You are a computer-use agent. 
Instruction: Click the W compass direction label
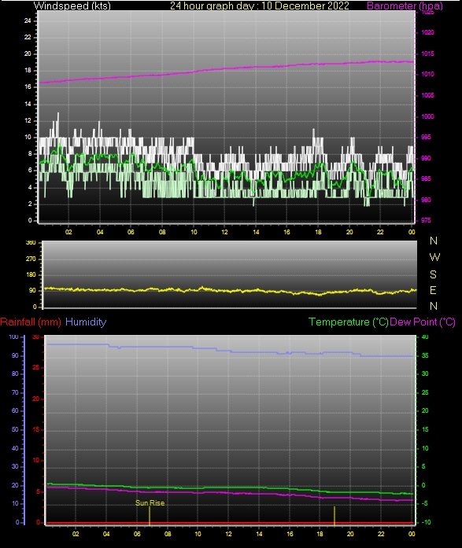coord(434,257)
